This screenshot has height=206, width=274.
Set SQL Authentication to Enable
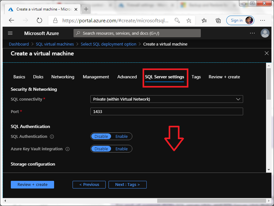(122, 136)
